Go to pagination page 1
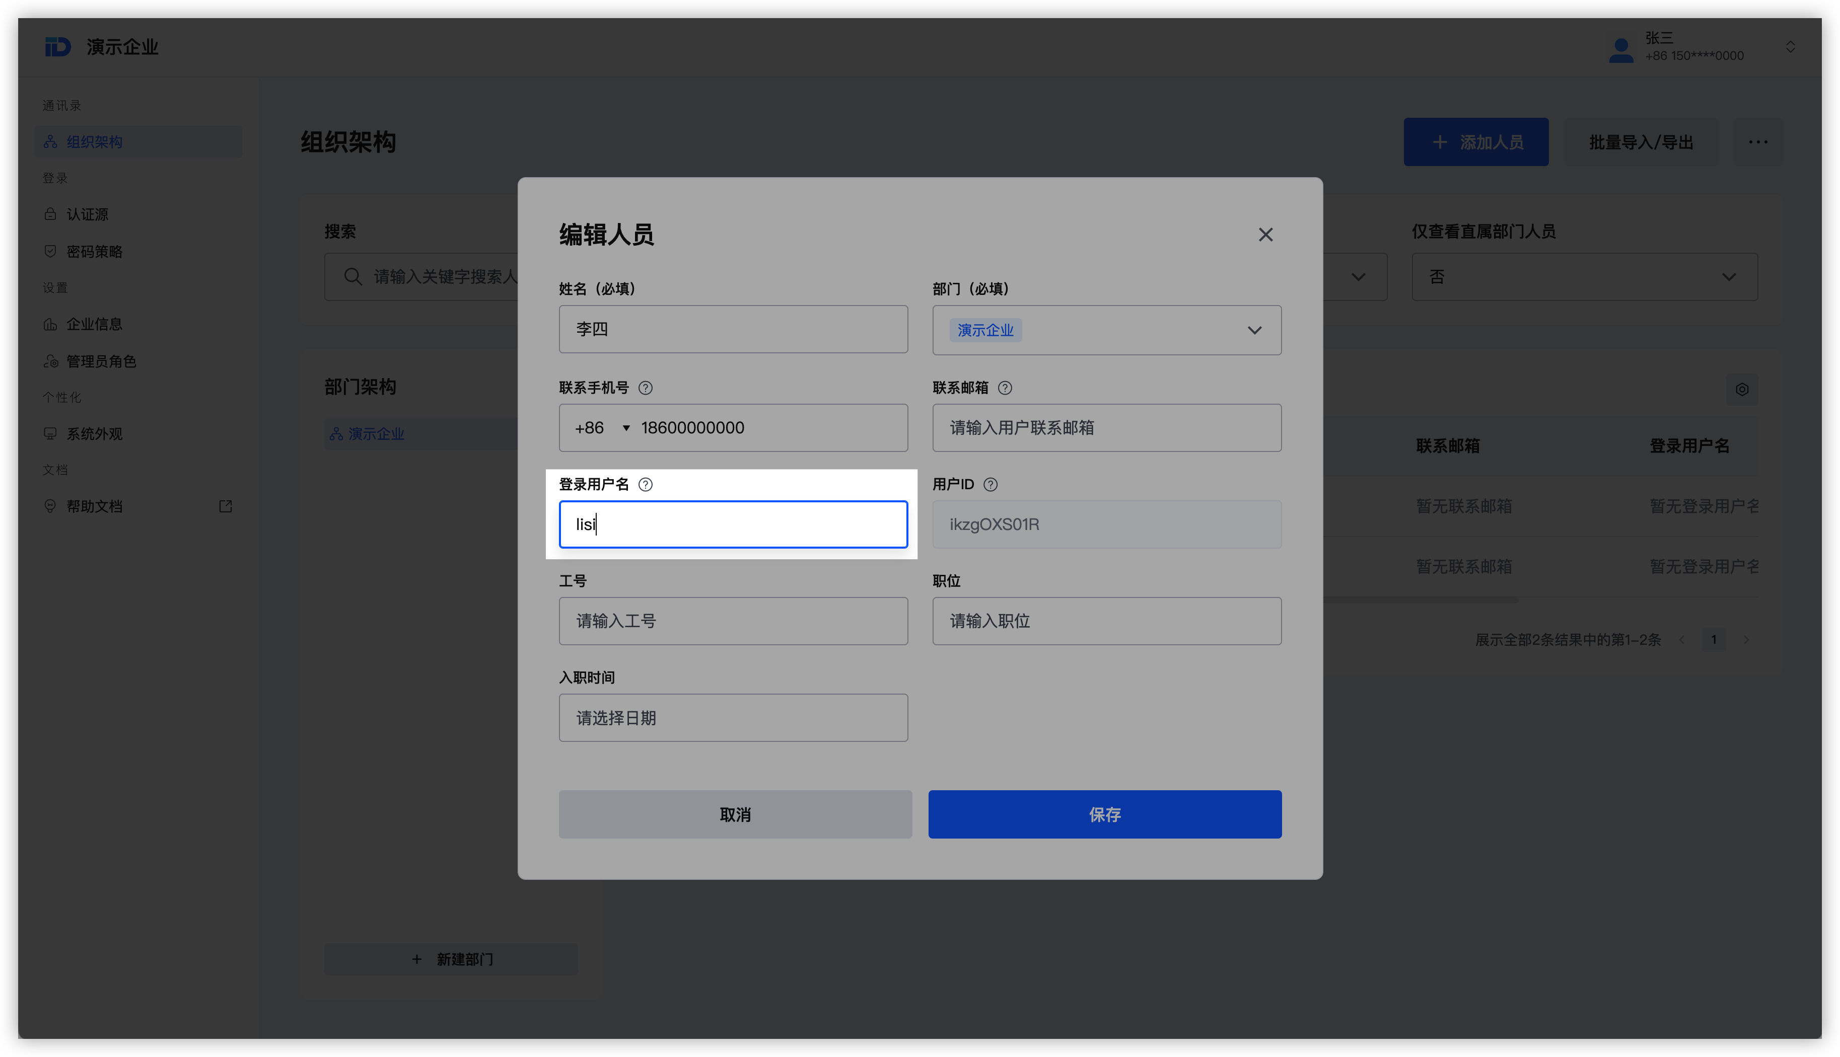This screenshot has height=1057, width=1840. (1714, 640)
